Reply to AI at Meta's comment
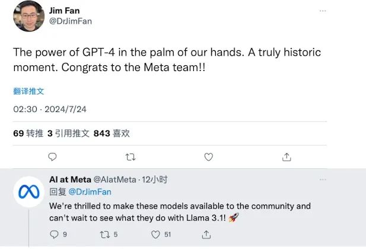Viewport: 366px width, 249px height. tap(54, 235)
